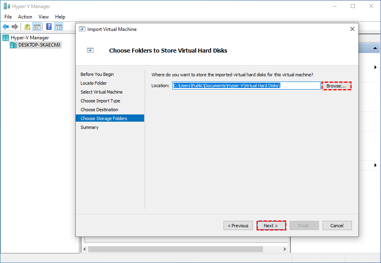Screen dimensions: 381x263
Task: Click the Forward arrow toolbar icon
Action: coord(15,27)
